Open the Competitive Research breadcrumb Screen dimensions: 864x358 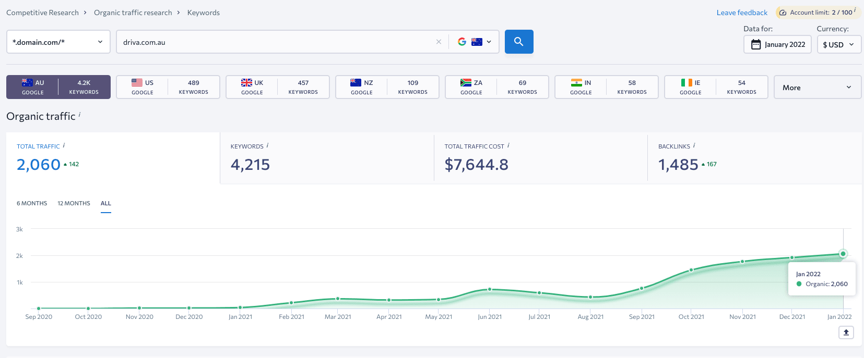tap(43, 13)
